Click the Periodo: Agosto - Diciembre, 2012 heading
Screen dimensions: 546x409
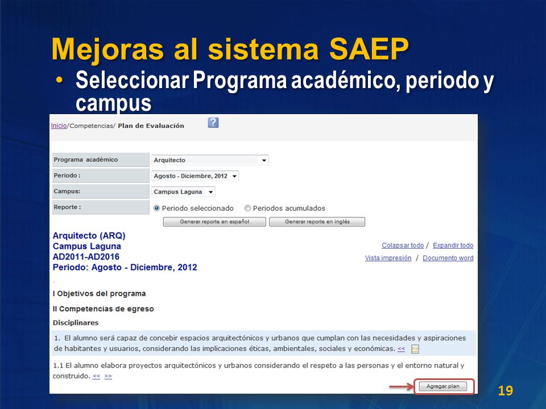[125, 268]
